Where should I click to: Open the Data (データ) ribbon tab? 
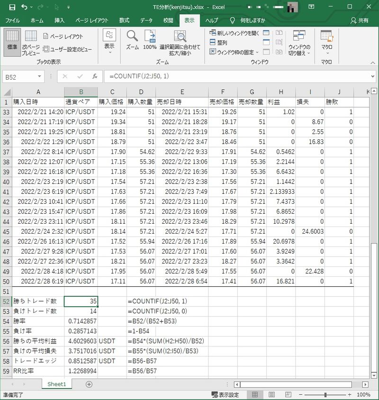point(146,21)
